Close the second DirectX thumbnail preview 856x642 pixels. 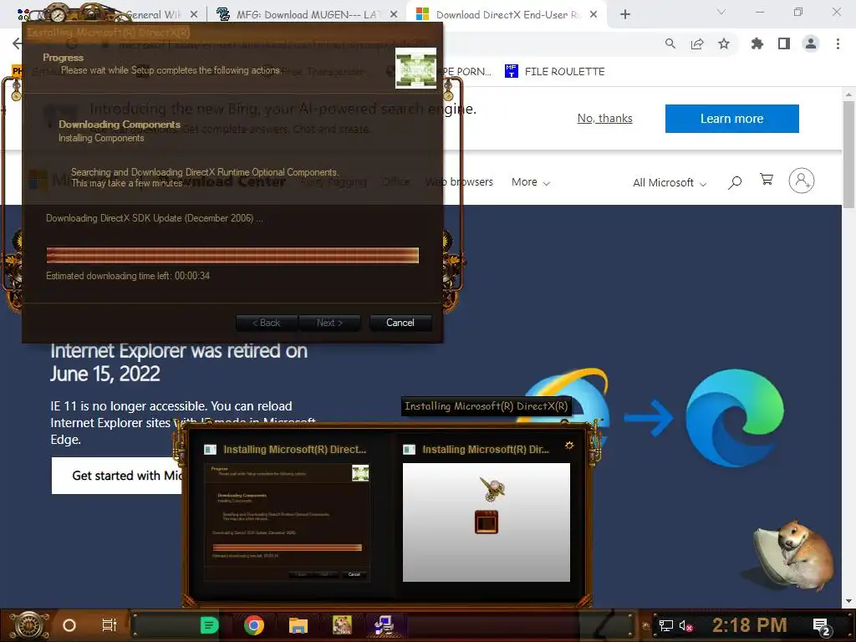click(568, 446)
